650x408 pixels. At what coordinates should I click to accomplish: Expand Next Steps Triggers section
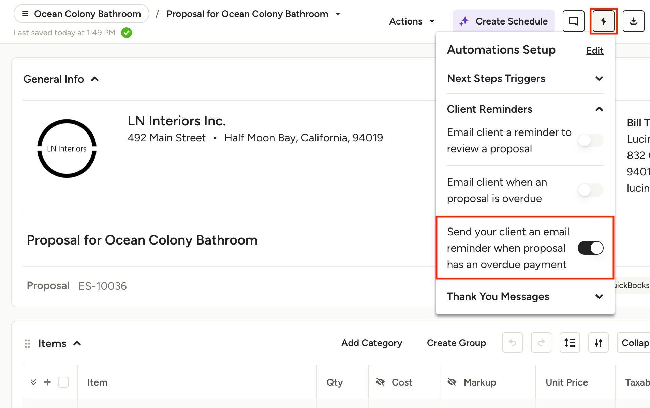point(525,79)
